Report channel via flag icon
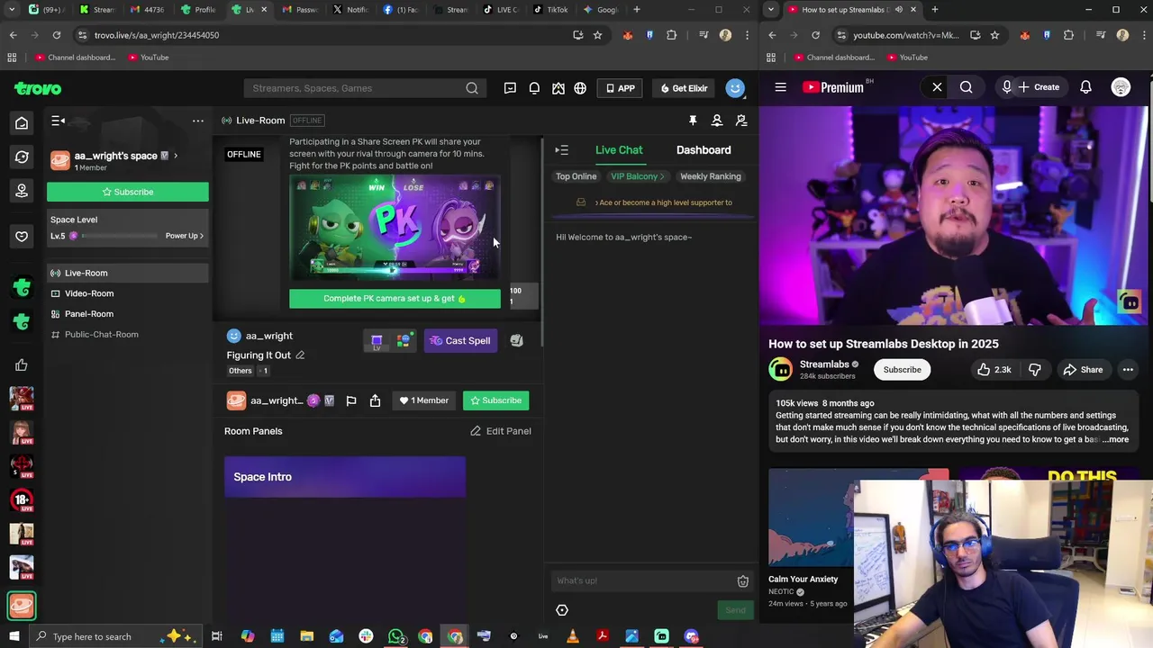The height and width of the screenshot is (648, 1153). 351,400
